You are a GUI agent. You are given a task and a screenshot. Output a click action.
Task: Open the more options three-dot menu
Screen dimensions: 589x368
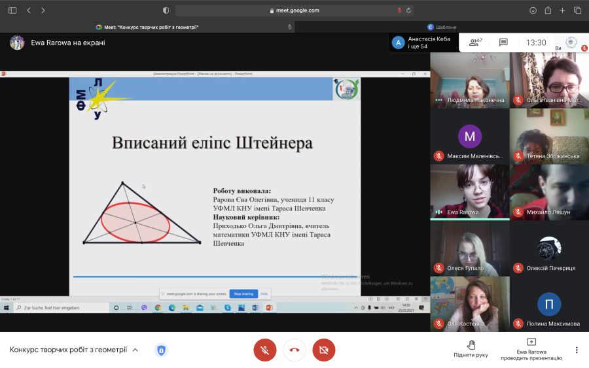point(576,350)
